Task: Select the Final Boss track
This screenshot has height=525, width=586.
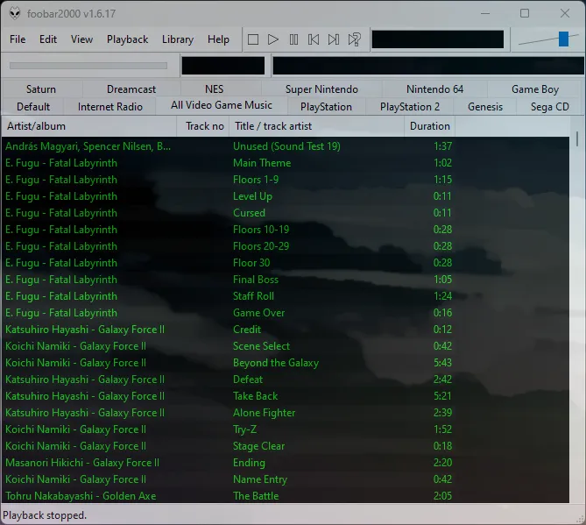Action: (286, 280)
